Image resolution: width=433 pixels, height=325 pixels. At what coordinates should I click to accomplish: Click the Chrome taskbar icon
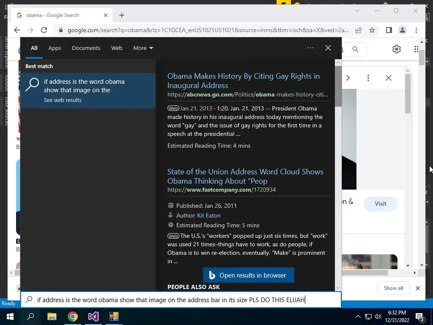pyautogui.click(x=73, y=317)
